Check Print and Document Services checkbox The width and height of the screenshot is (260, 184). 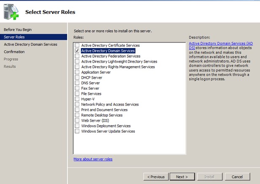coord(77,109)
